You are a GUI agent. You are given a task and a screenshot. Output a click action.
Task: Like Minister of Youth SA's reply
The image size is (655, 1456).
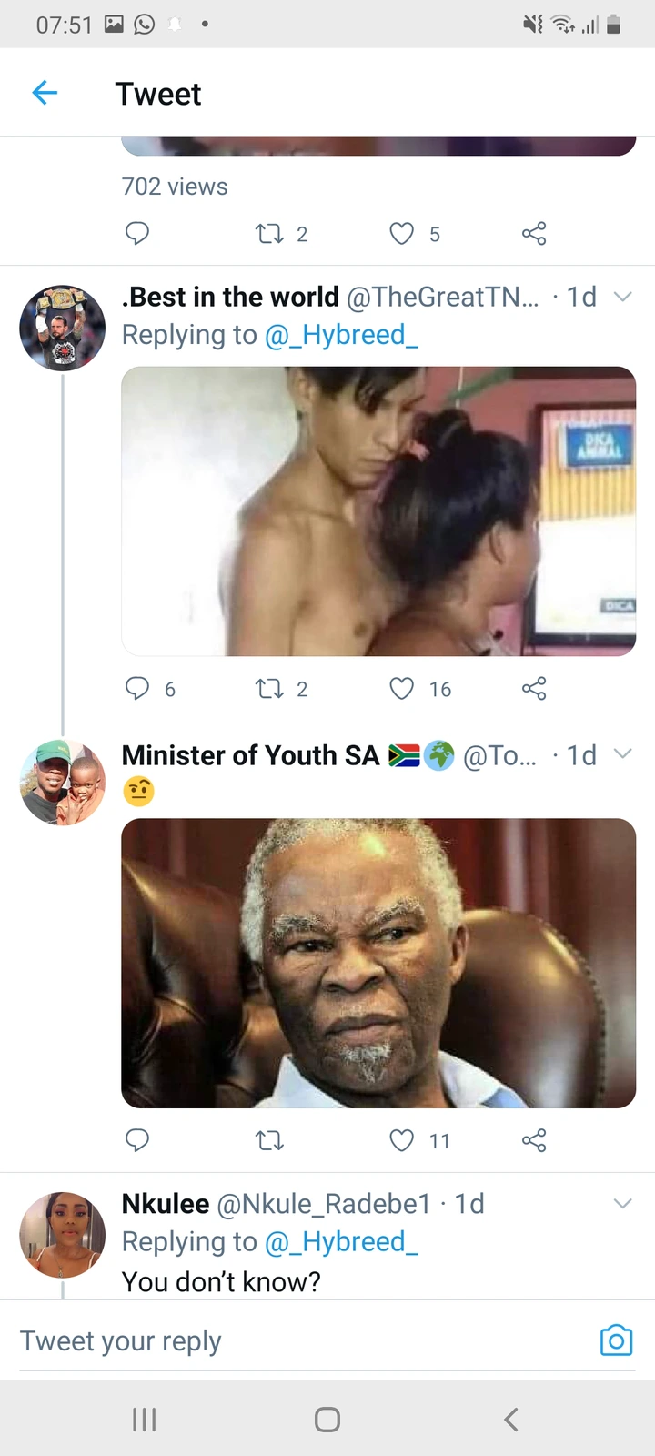402,1140
